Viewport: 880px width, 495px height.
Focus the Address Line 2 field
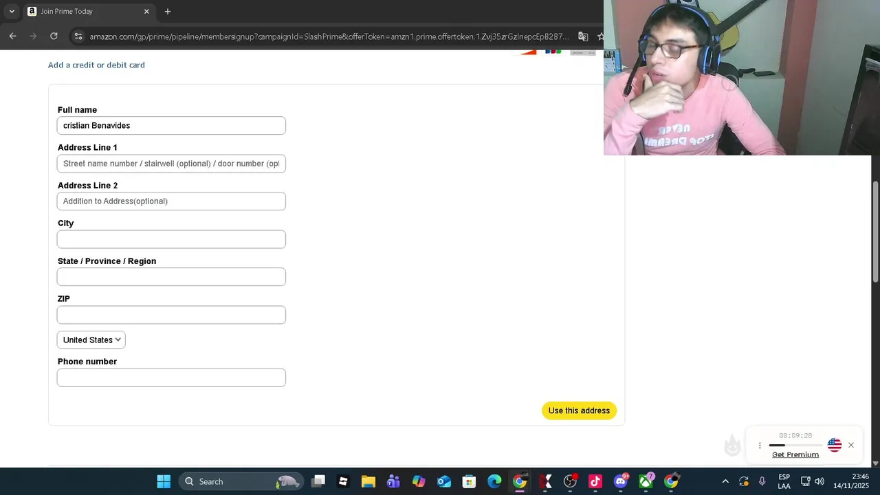coord(171,201)
